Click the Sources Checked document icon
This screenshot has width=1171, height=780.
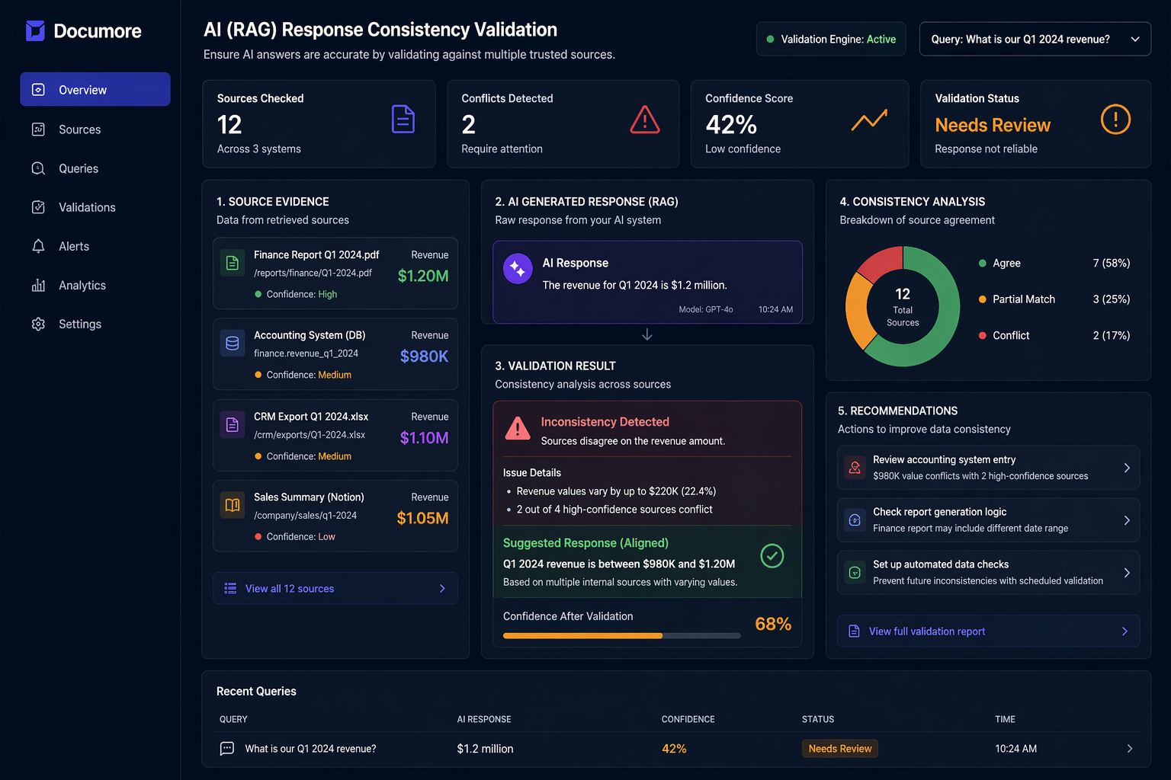pos(403,120)
